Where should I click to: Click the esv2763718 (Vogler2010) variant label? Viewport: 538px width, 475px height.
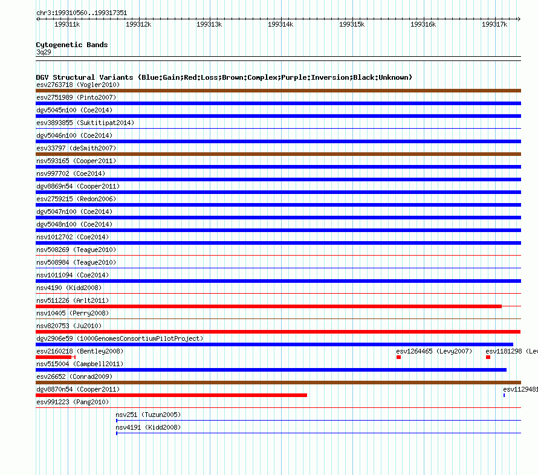78,85
